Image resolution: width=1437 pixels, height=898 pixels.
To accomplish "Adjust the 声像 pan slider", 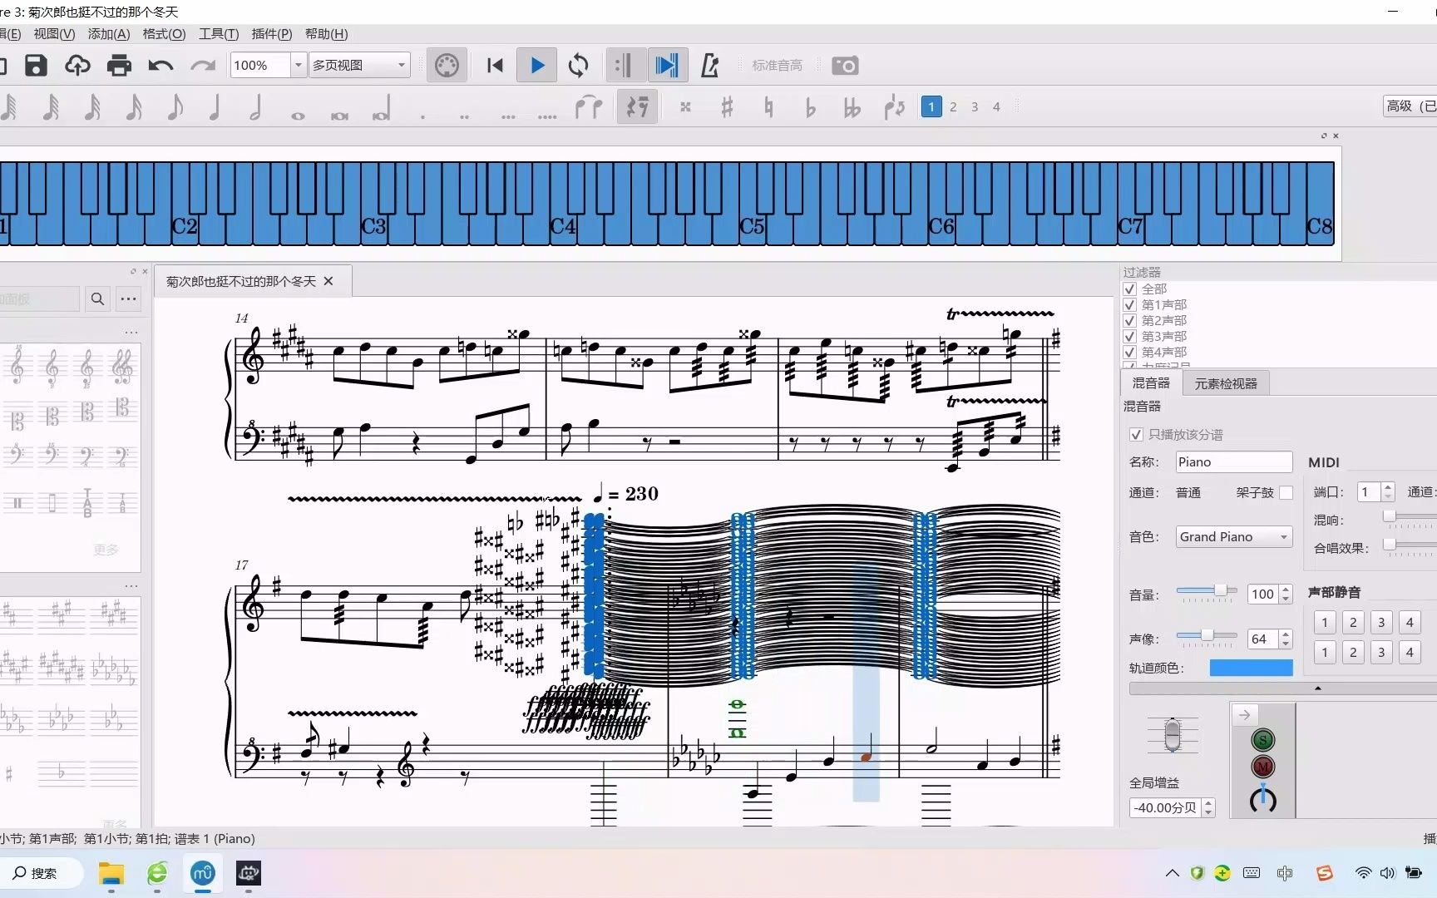I will [x=1207, y=636].
